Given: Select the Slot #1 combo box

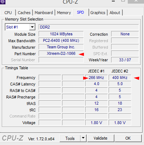Looking at the screenshot, I should (x=20, y=27).
